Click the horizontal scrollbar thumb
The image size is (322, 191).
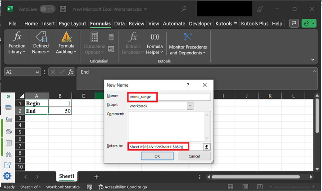[x=256, y=177]
